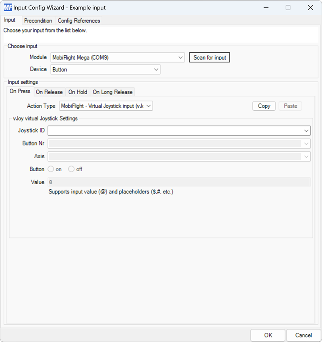Viewport: 322px width, 342px height.
Task: Confirm the configuration with OK
Action: tap(268, 335)
